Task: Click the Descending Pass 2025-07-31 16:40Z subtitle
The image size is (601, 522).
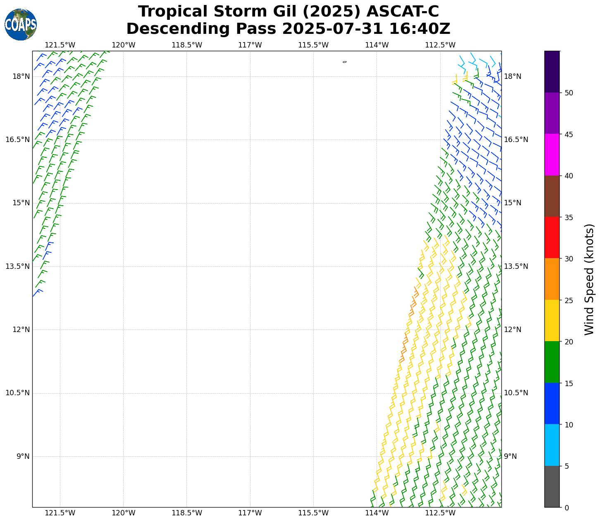Action: tap(288, 29)
